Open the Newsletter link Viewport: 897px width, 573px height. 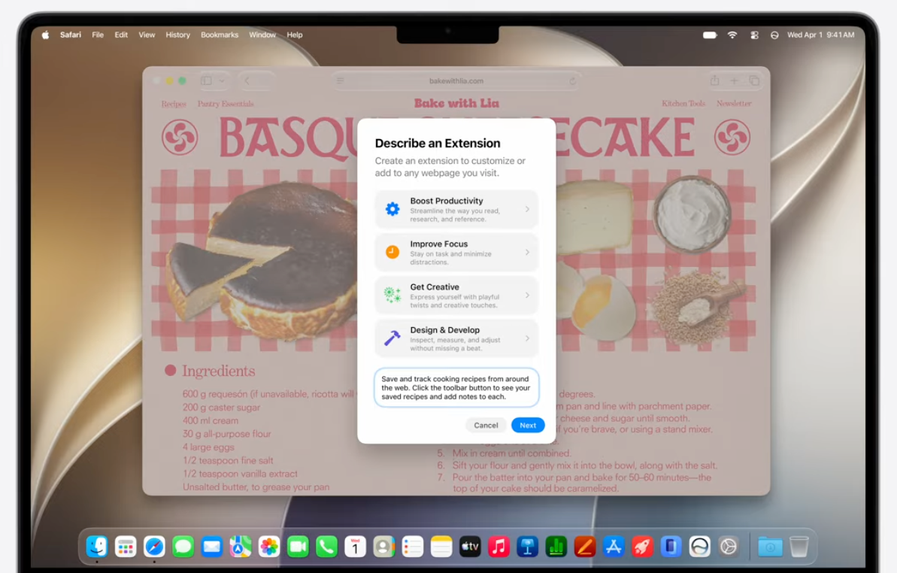click(x=734, y=104)
